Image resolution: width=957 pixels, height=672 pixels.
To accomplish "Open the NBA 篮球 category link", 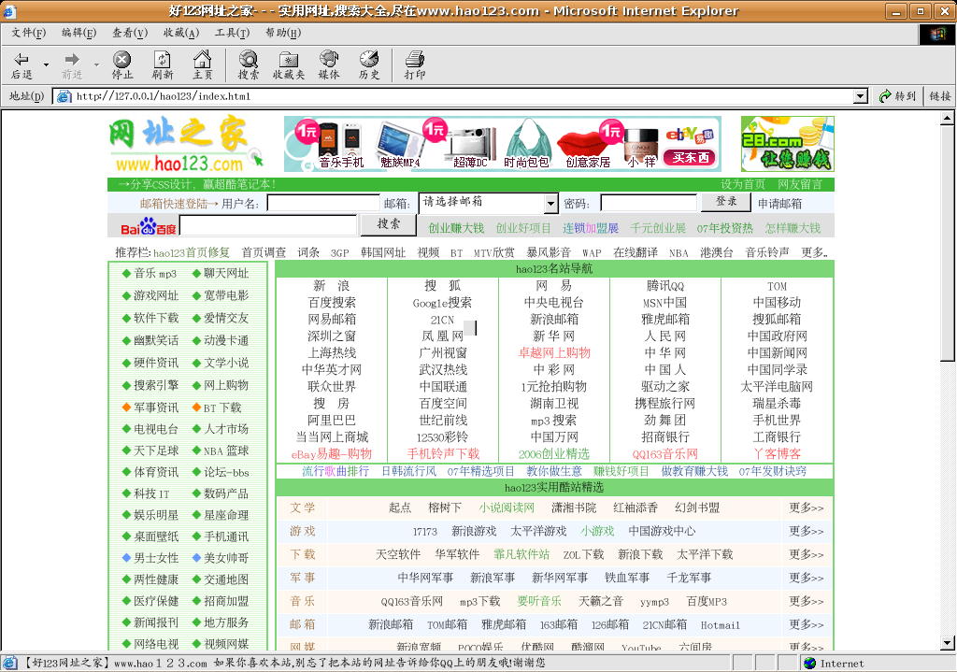I will pos(226,451).
